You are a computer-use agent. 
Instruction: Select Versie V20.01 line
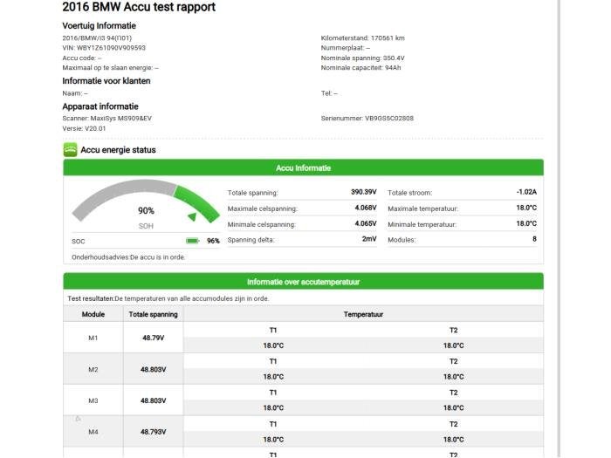[x=84, y=128]
